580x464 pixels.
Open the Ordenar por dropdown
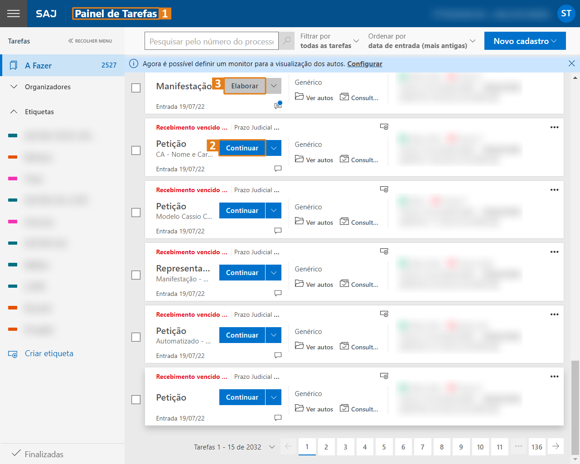pos(421,41)
